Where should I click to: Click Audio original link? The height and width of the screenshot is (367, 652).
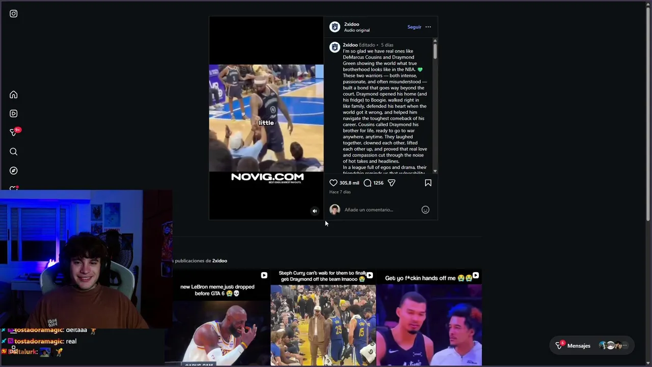pos(357,30)
